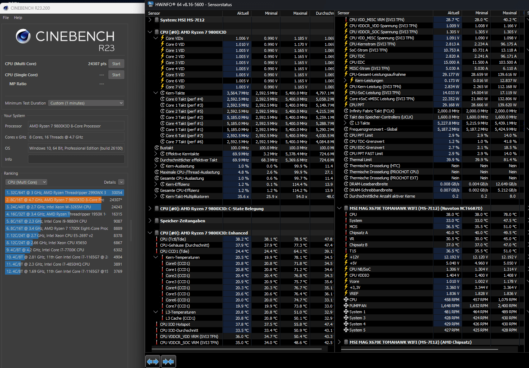Viewport: 529px width, 368px height.
Task: Click the expand-columns arrows icon at bottom
Action: [x=153, y=362]
